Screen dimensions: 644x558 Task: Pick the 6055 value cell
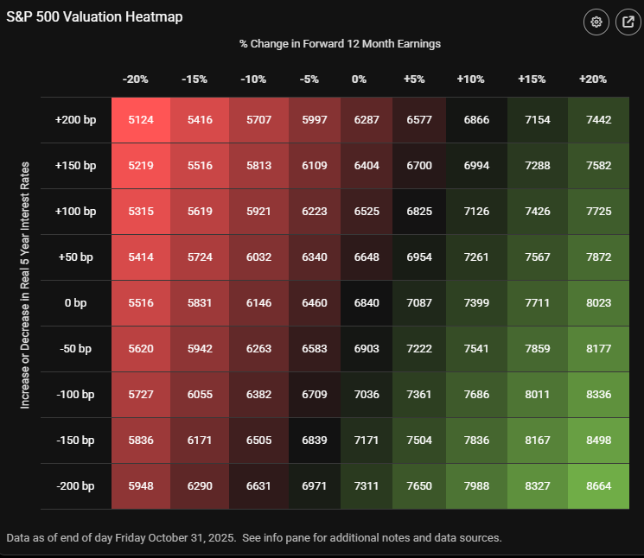click(x=200, y=394)
